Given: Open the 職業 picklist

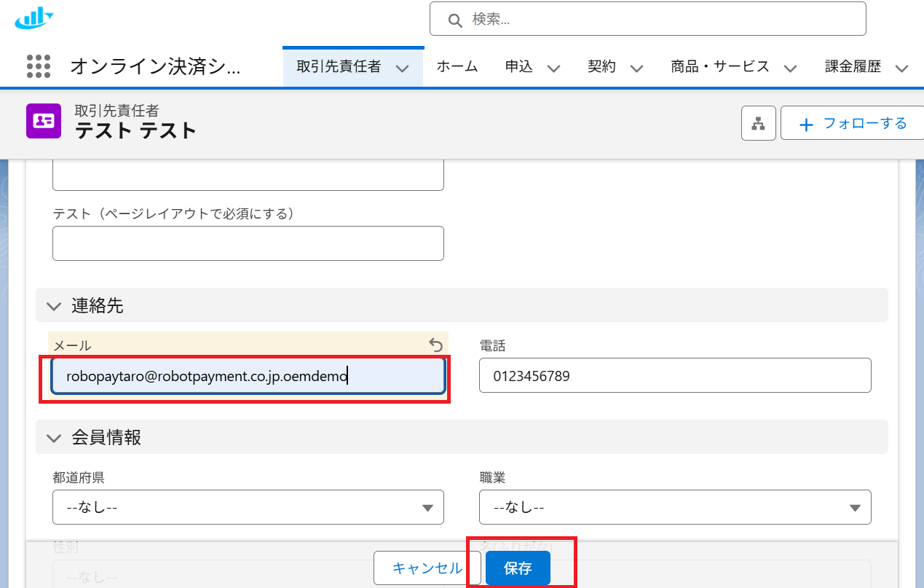Looking at the screenshot, I should [674, 507].
